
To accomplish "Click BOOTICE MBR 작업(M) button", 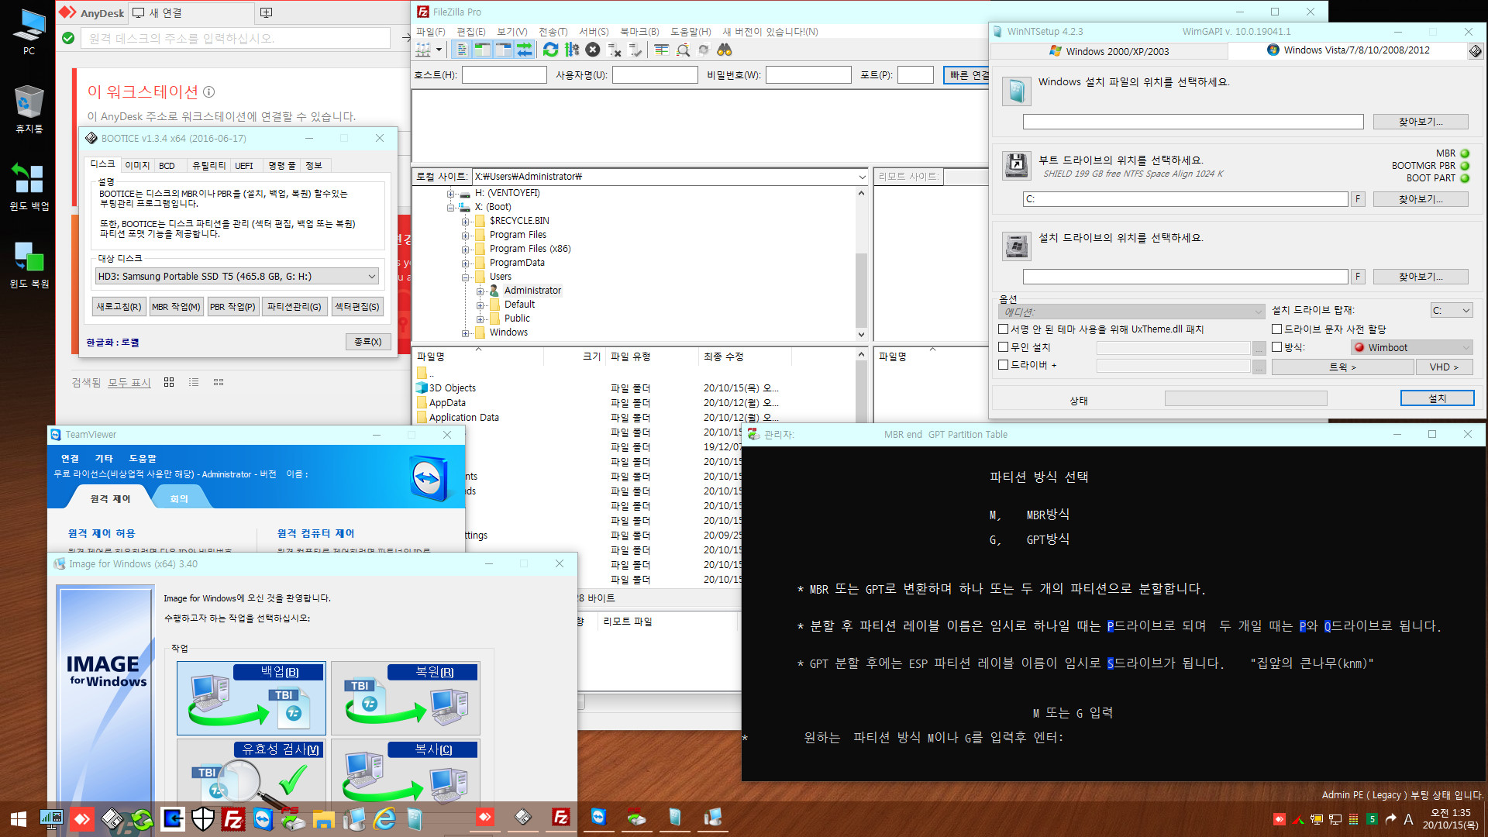I will click(176, 307).
